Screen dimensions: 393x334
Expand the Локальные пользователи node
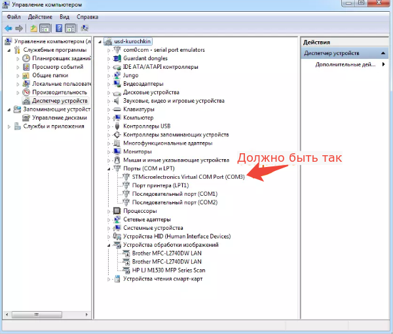pyautogui.click(x=18, y=84)
